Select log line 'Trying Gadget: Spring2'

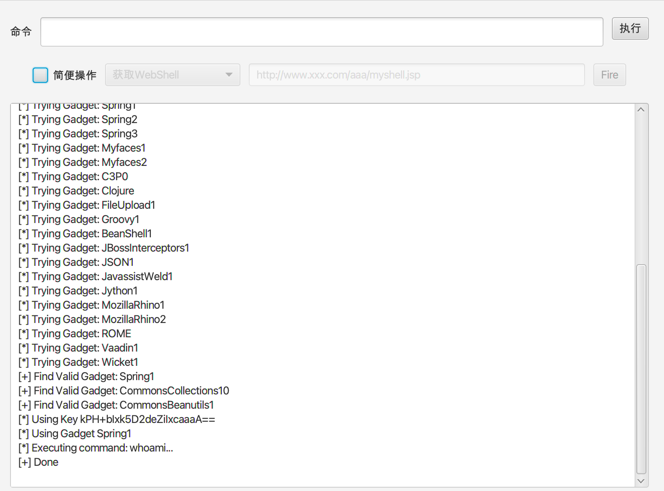click(x=78, y=119)
